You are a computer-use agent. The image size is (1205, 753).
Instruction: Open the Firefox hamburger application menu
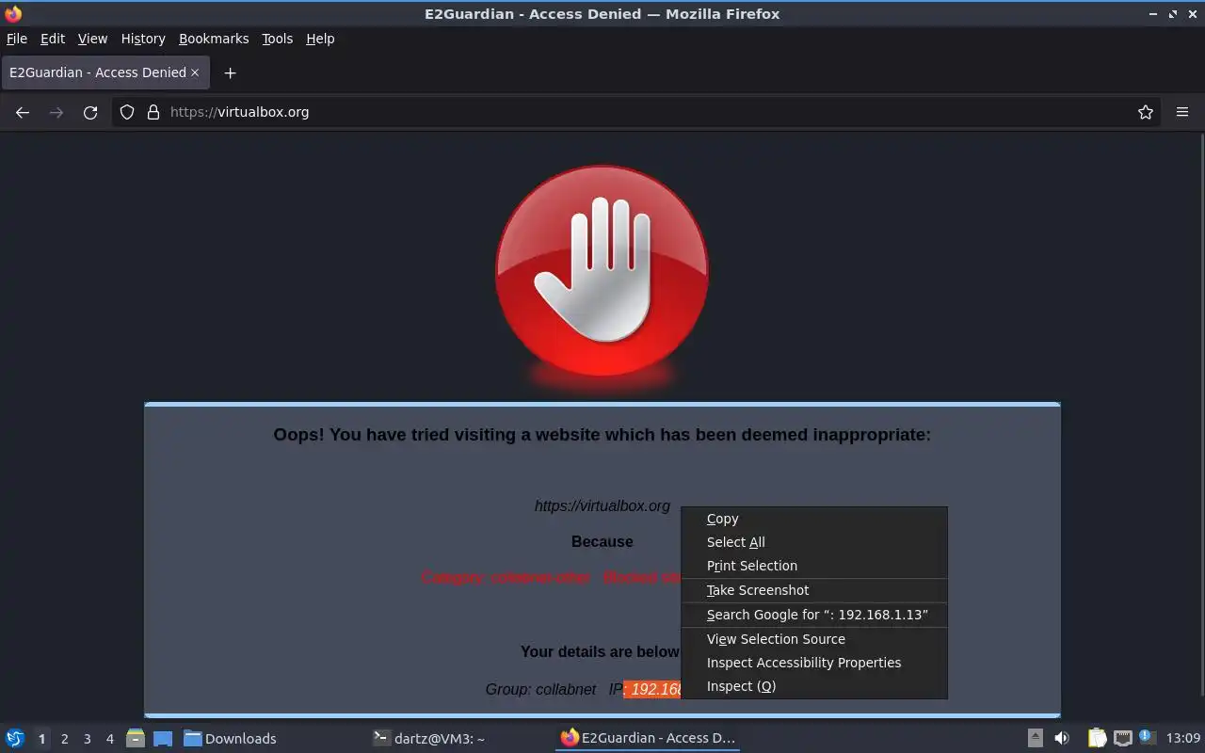[1182, 112]
